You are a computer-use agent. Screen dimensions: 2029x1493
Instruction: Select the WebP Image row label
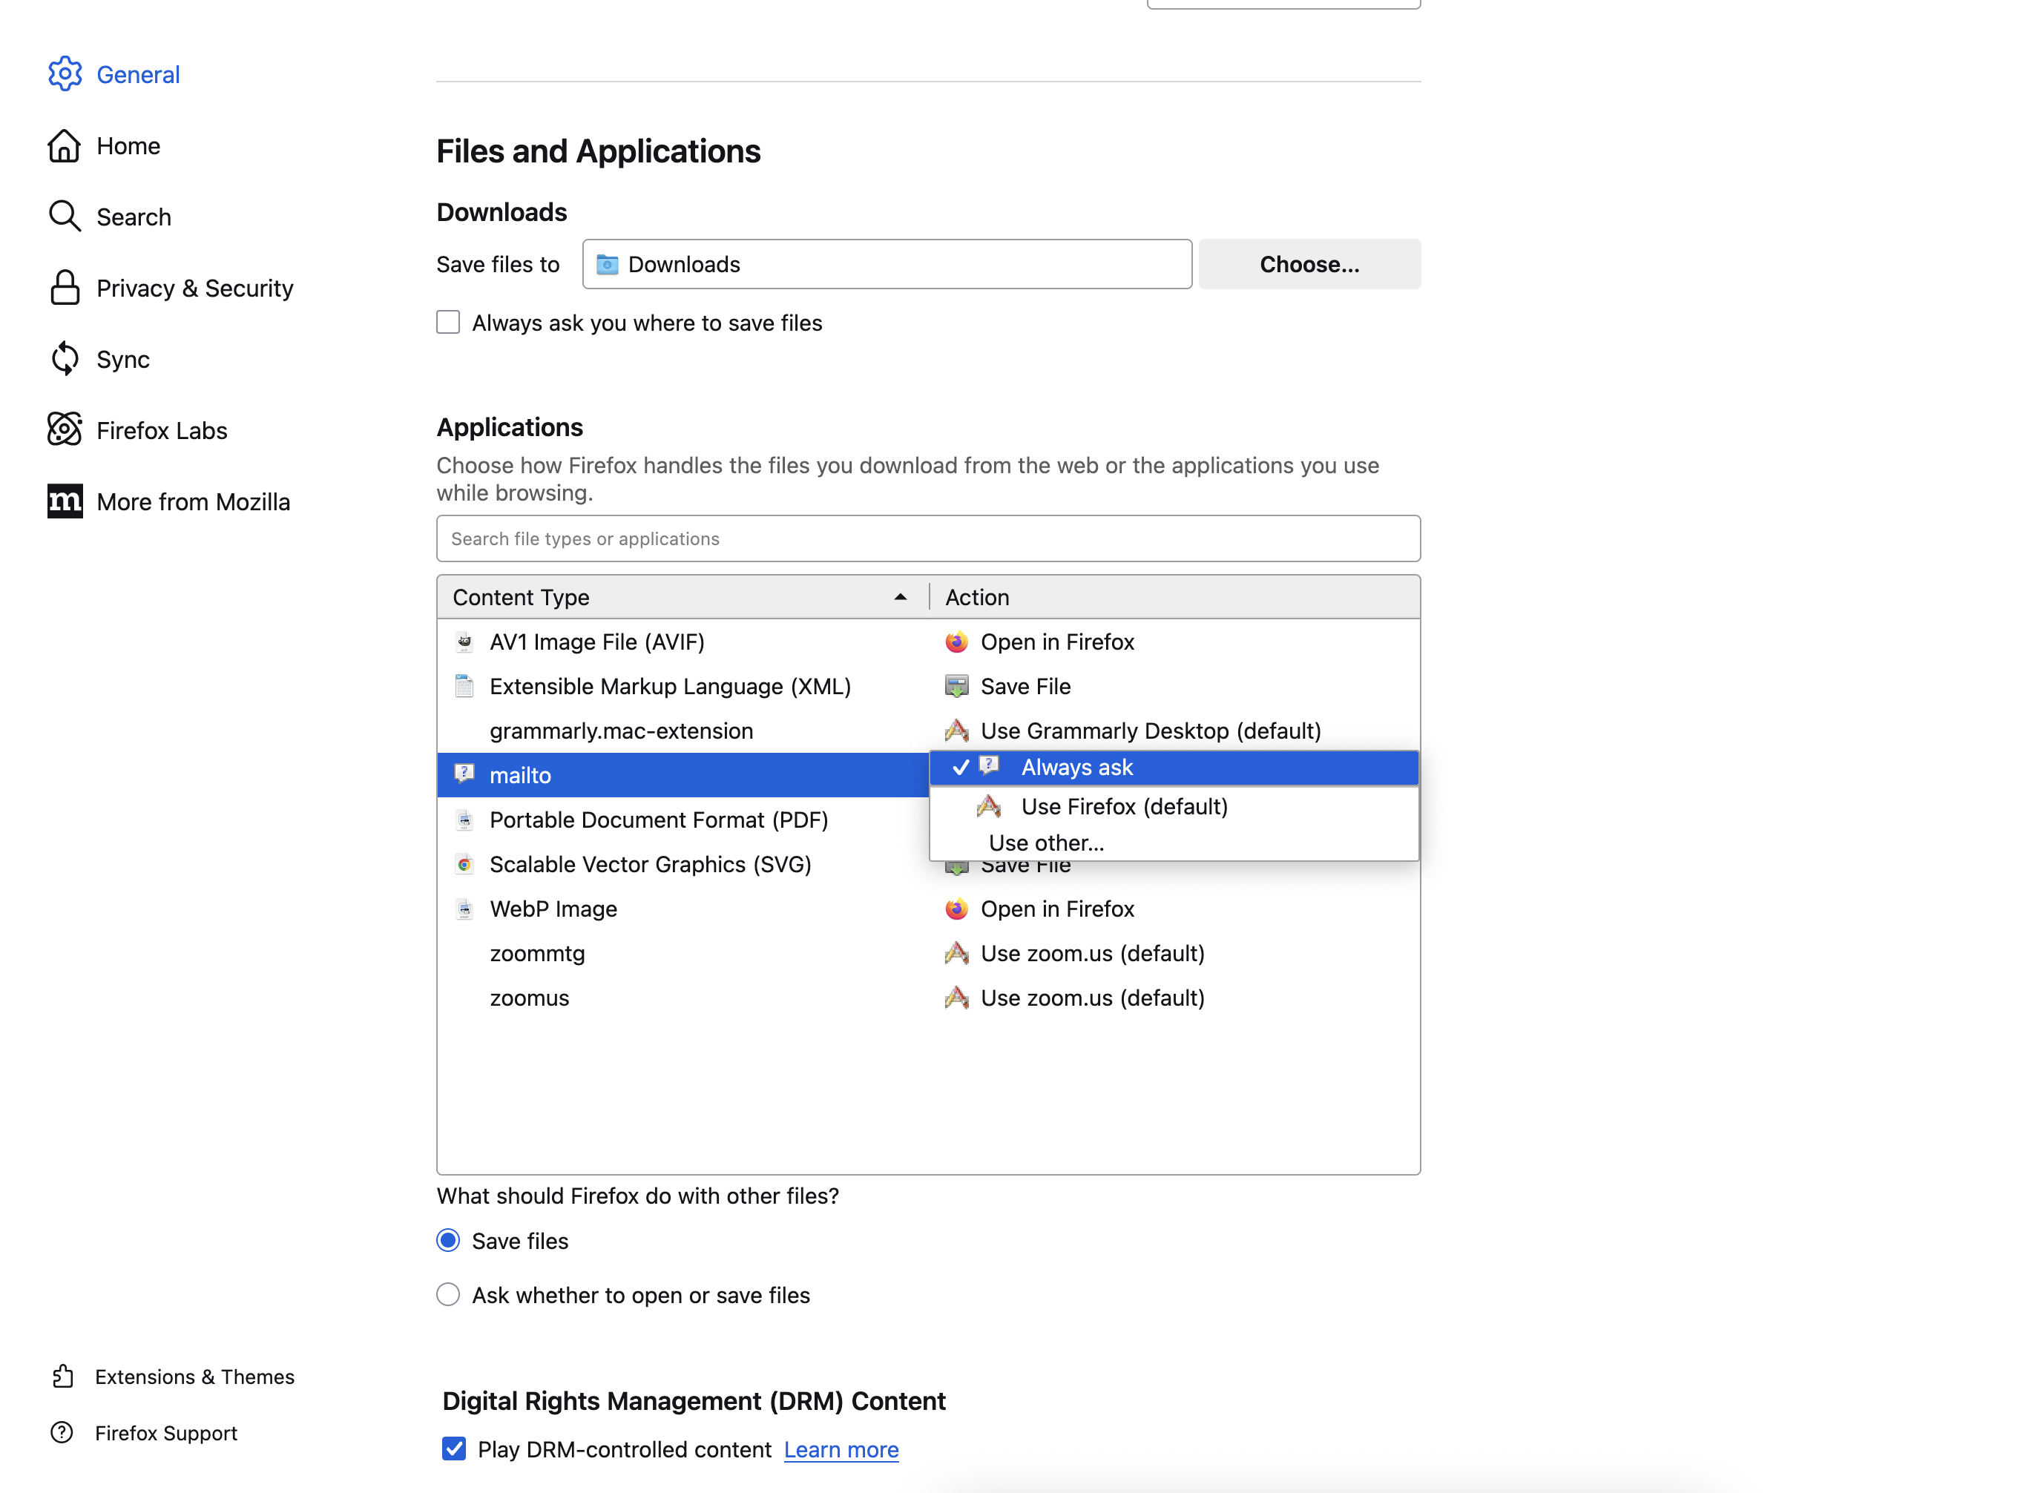[x=553, y=909]
